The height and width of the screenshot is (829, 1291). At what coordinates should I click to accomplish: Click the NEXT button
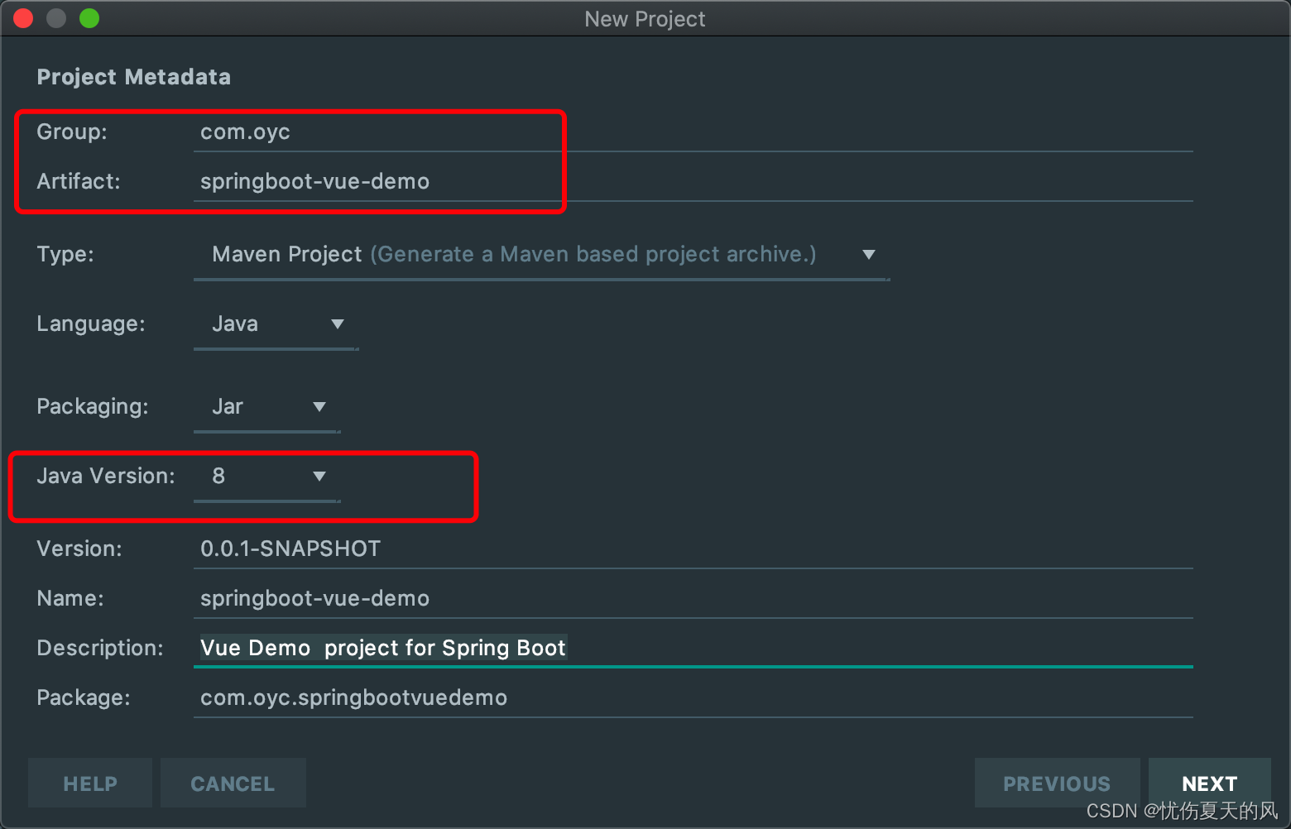1210,783
